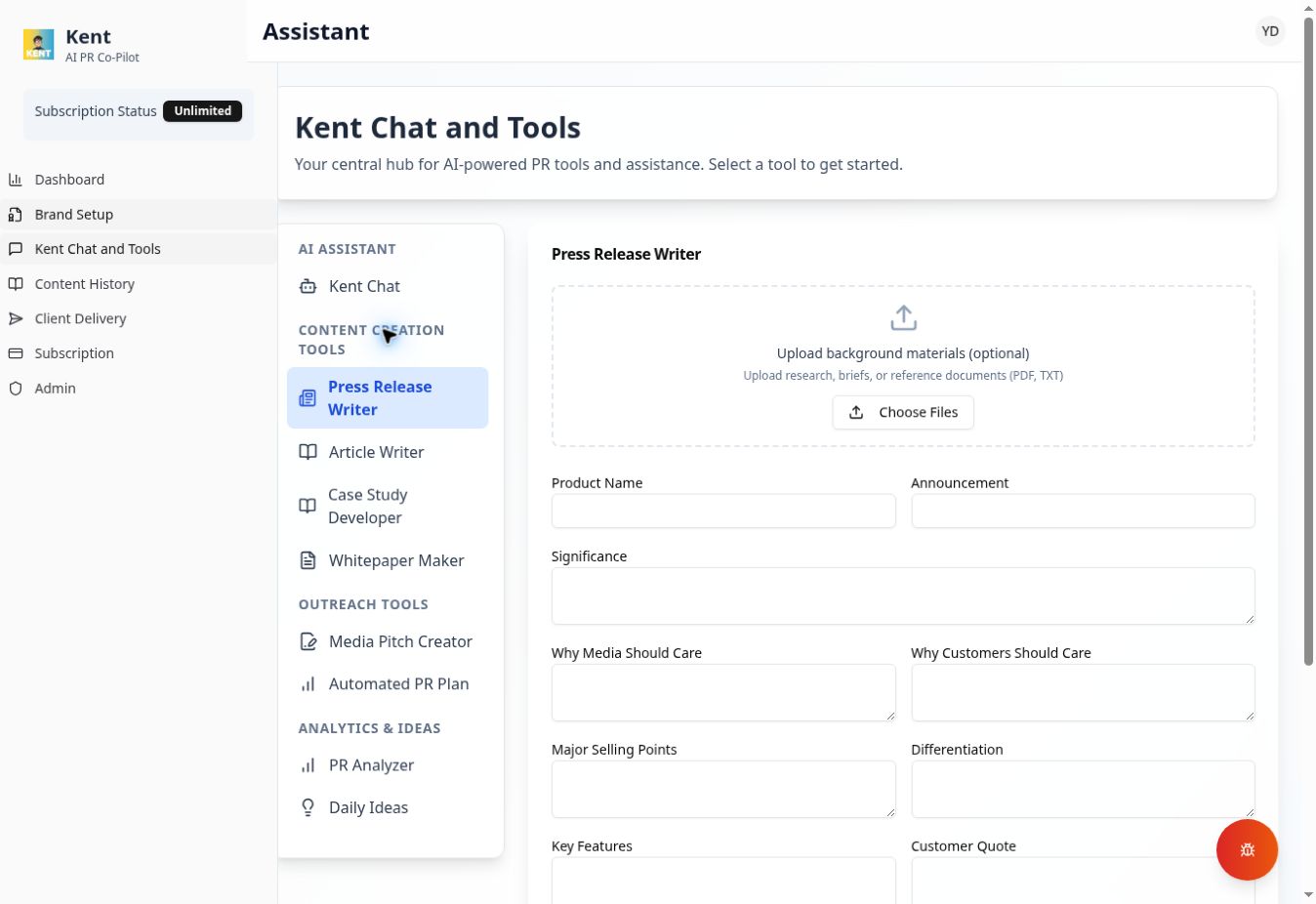The width and height of the screenshot is (1316, 904).
Task: Click the Major Selling Points text area
Action: point(723,789)
